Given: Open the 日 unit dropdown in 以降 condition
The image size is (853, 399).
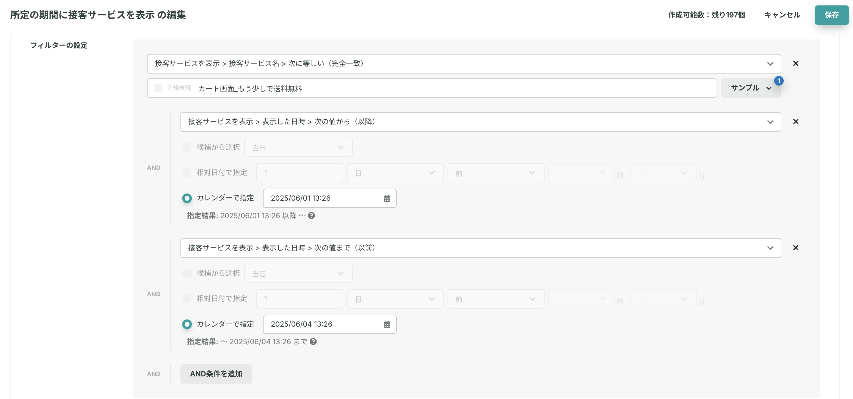Looking at the screenshot, I should 395,173.
